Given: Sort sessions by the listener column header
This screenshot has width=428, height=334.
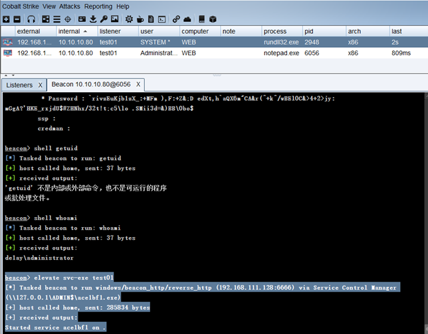Looking at the screenshot, I should (118, 31).
